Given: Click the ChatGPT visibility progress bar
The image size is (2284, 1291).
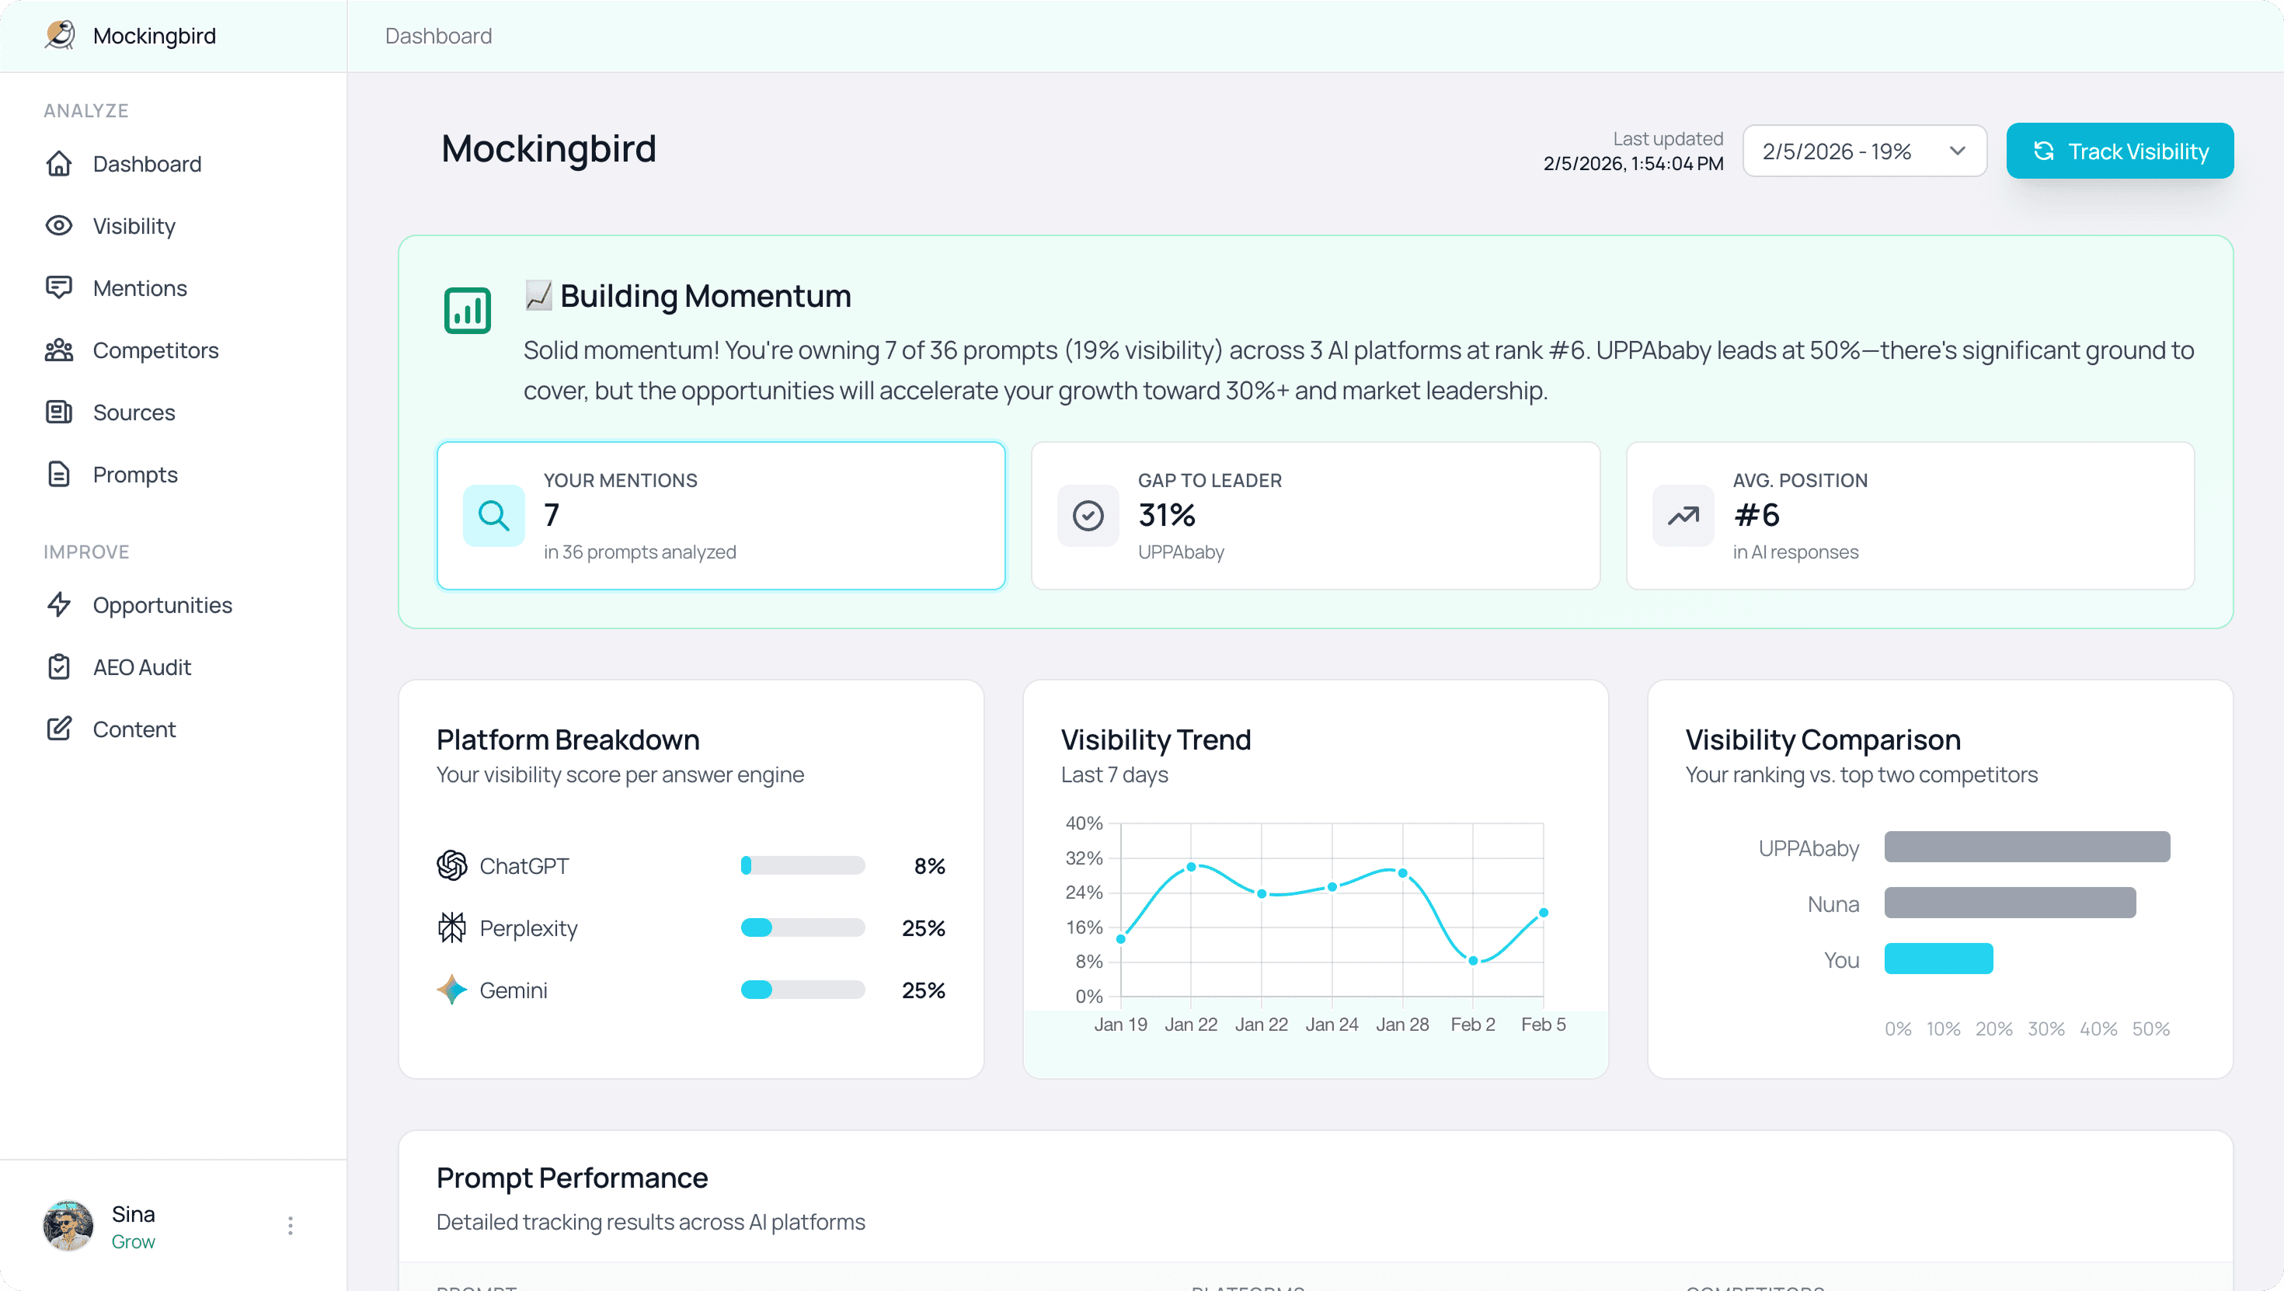Looking at the screenshot, I should coord(803,865).
